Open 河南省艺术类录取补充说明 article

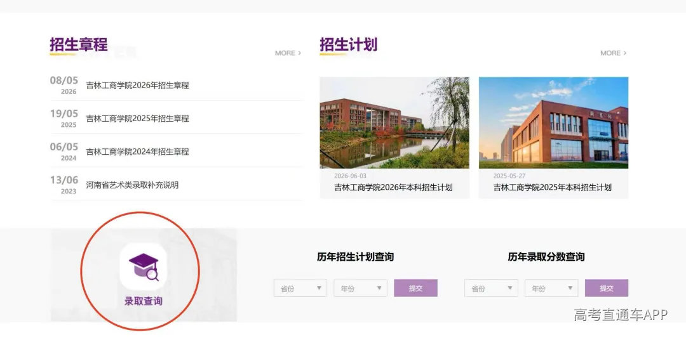pos(132,185)
